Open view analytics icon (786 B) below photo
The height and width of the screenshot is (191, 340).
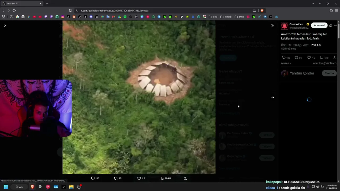tap(162, 178)
